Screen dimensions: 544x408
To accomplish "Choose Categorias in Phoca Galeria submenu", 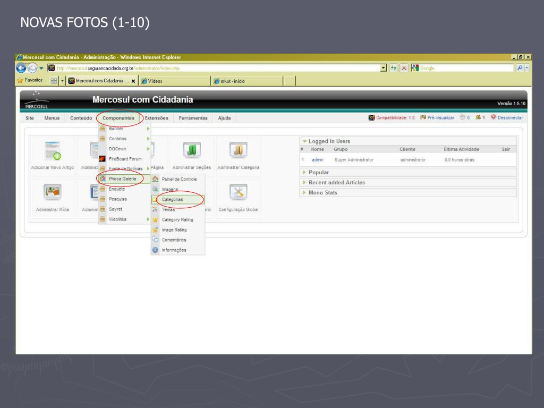I will coord(178,200).
